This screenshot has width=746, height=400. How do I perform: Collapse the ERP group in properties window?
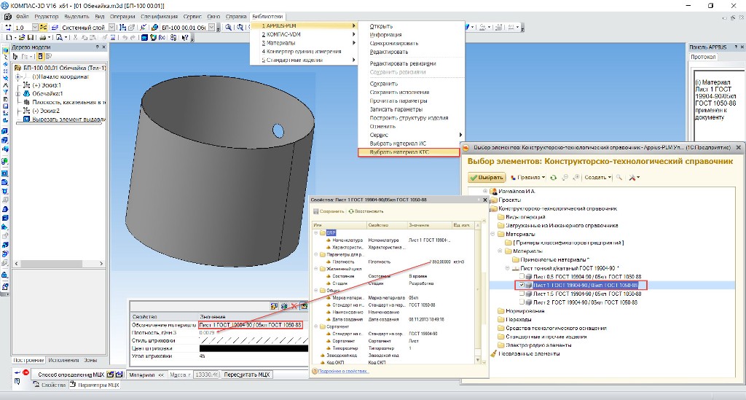(316, 232)
